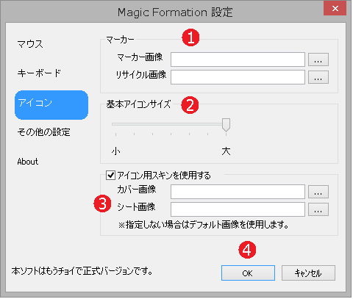
Task: Browse for a シート画像 file
Action: [318, 209]
